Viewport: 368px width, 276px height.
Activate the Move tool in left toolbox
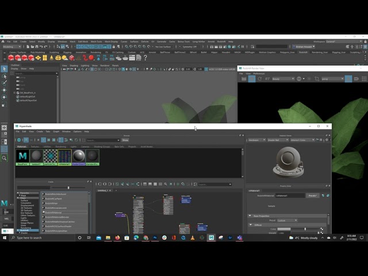4,90
